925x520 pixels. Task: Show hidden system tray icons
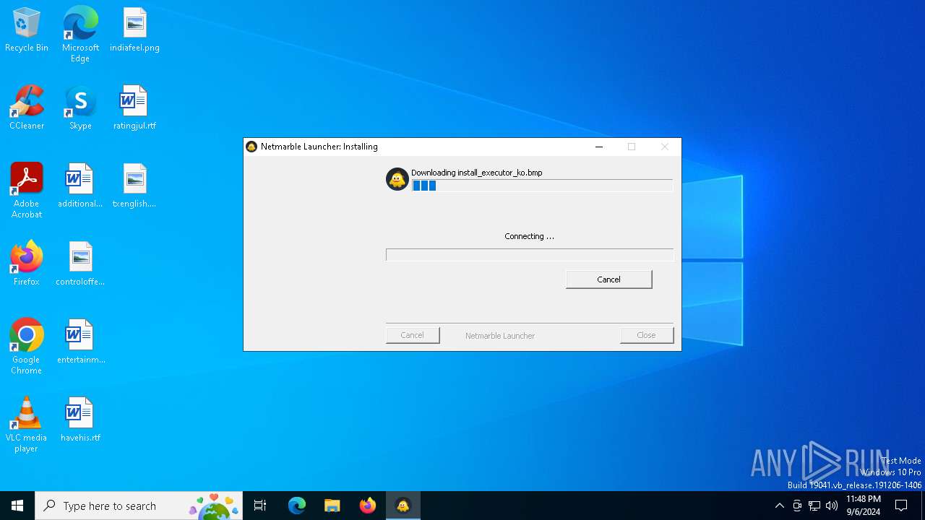click(779, 506)
